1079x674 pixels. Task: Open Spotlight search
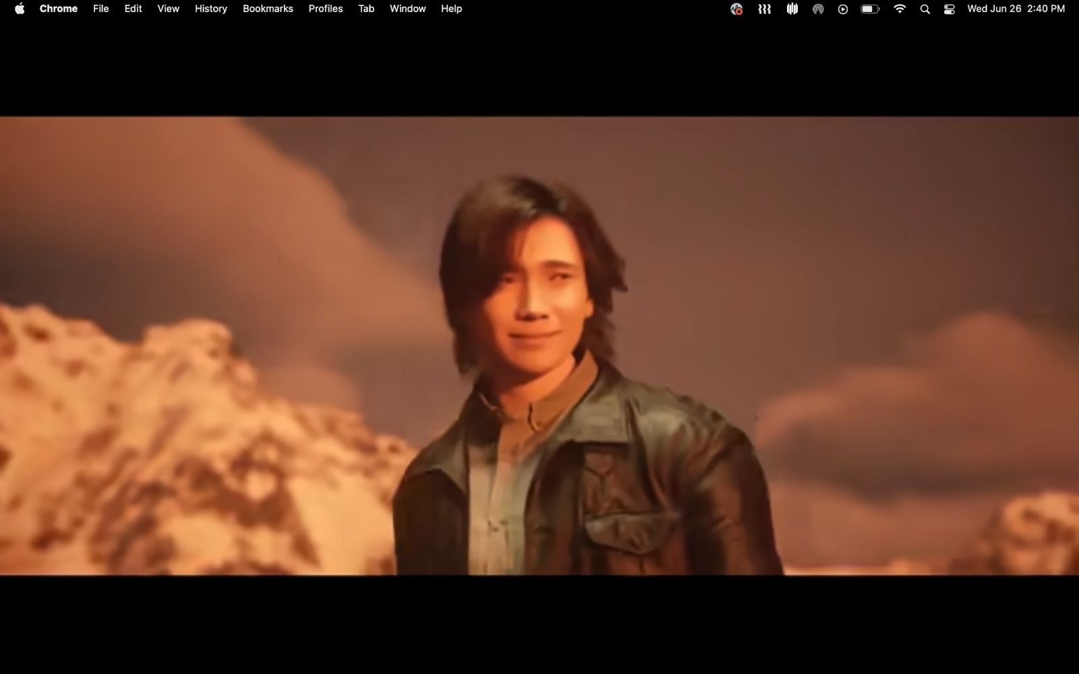925,9
